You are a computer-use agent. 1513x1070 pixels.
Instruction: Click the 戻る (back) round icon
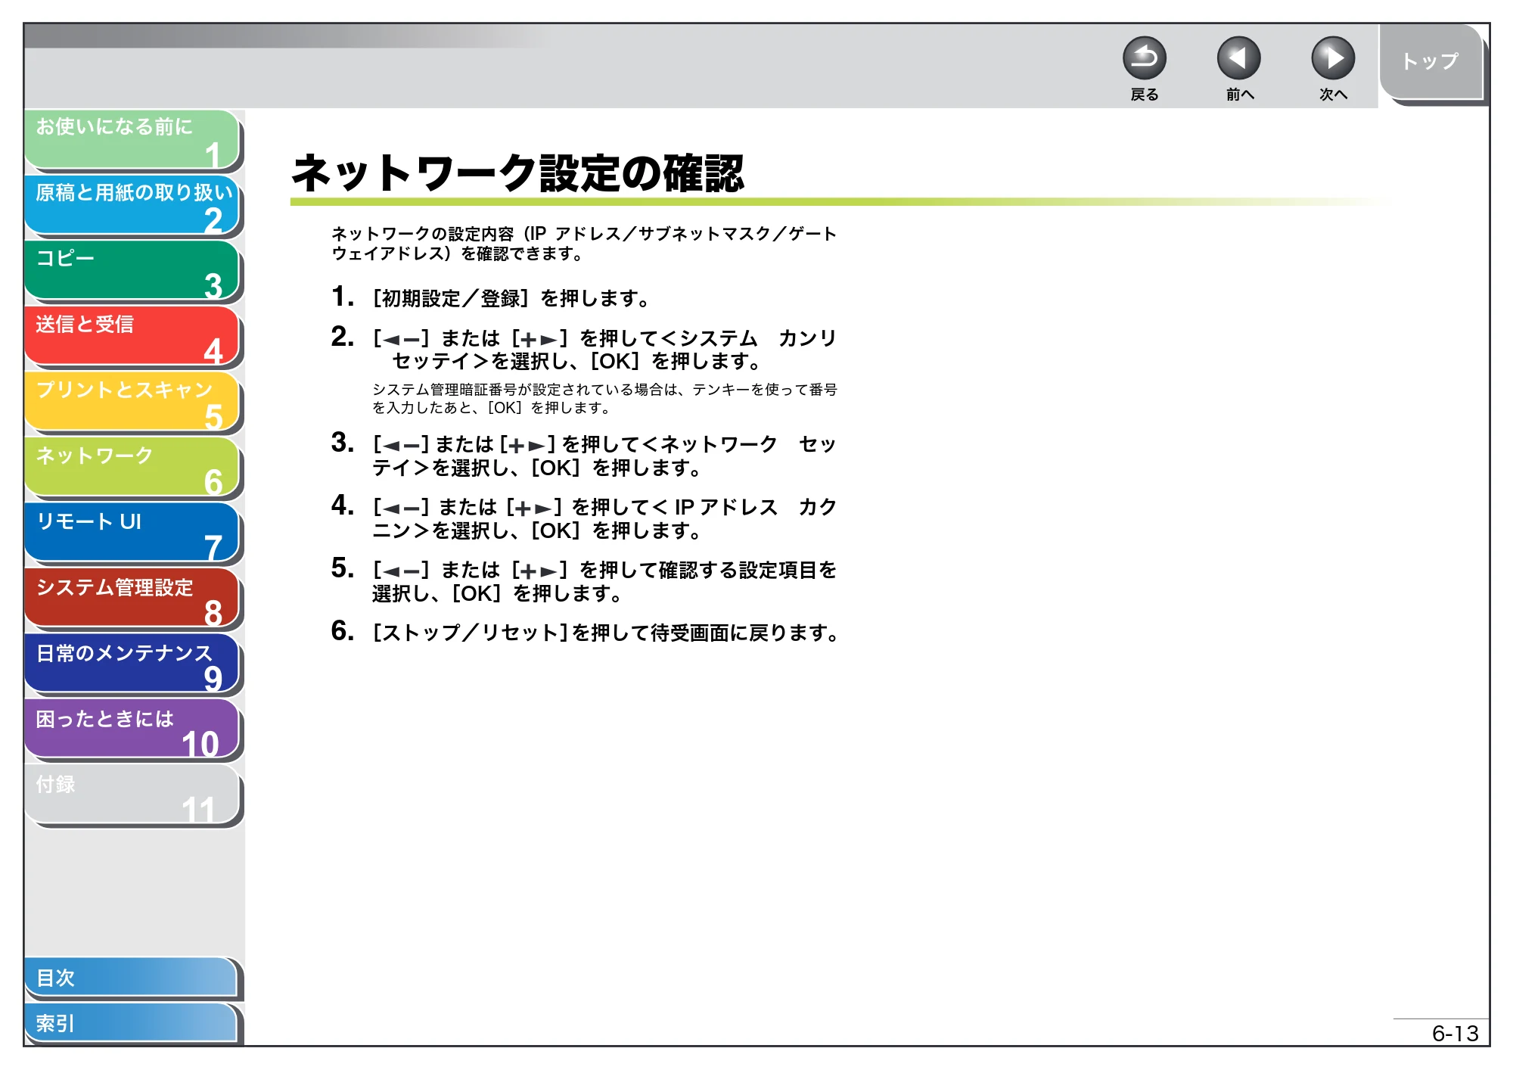(x=1144, y=58)
